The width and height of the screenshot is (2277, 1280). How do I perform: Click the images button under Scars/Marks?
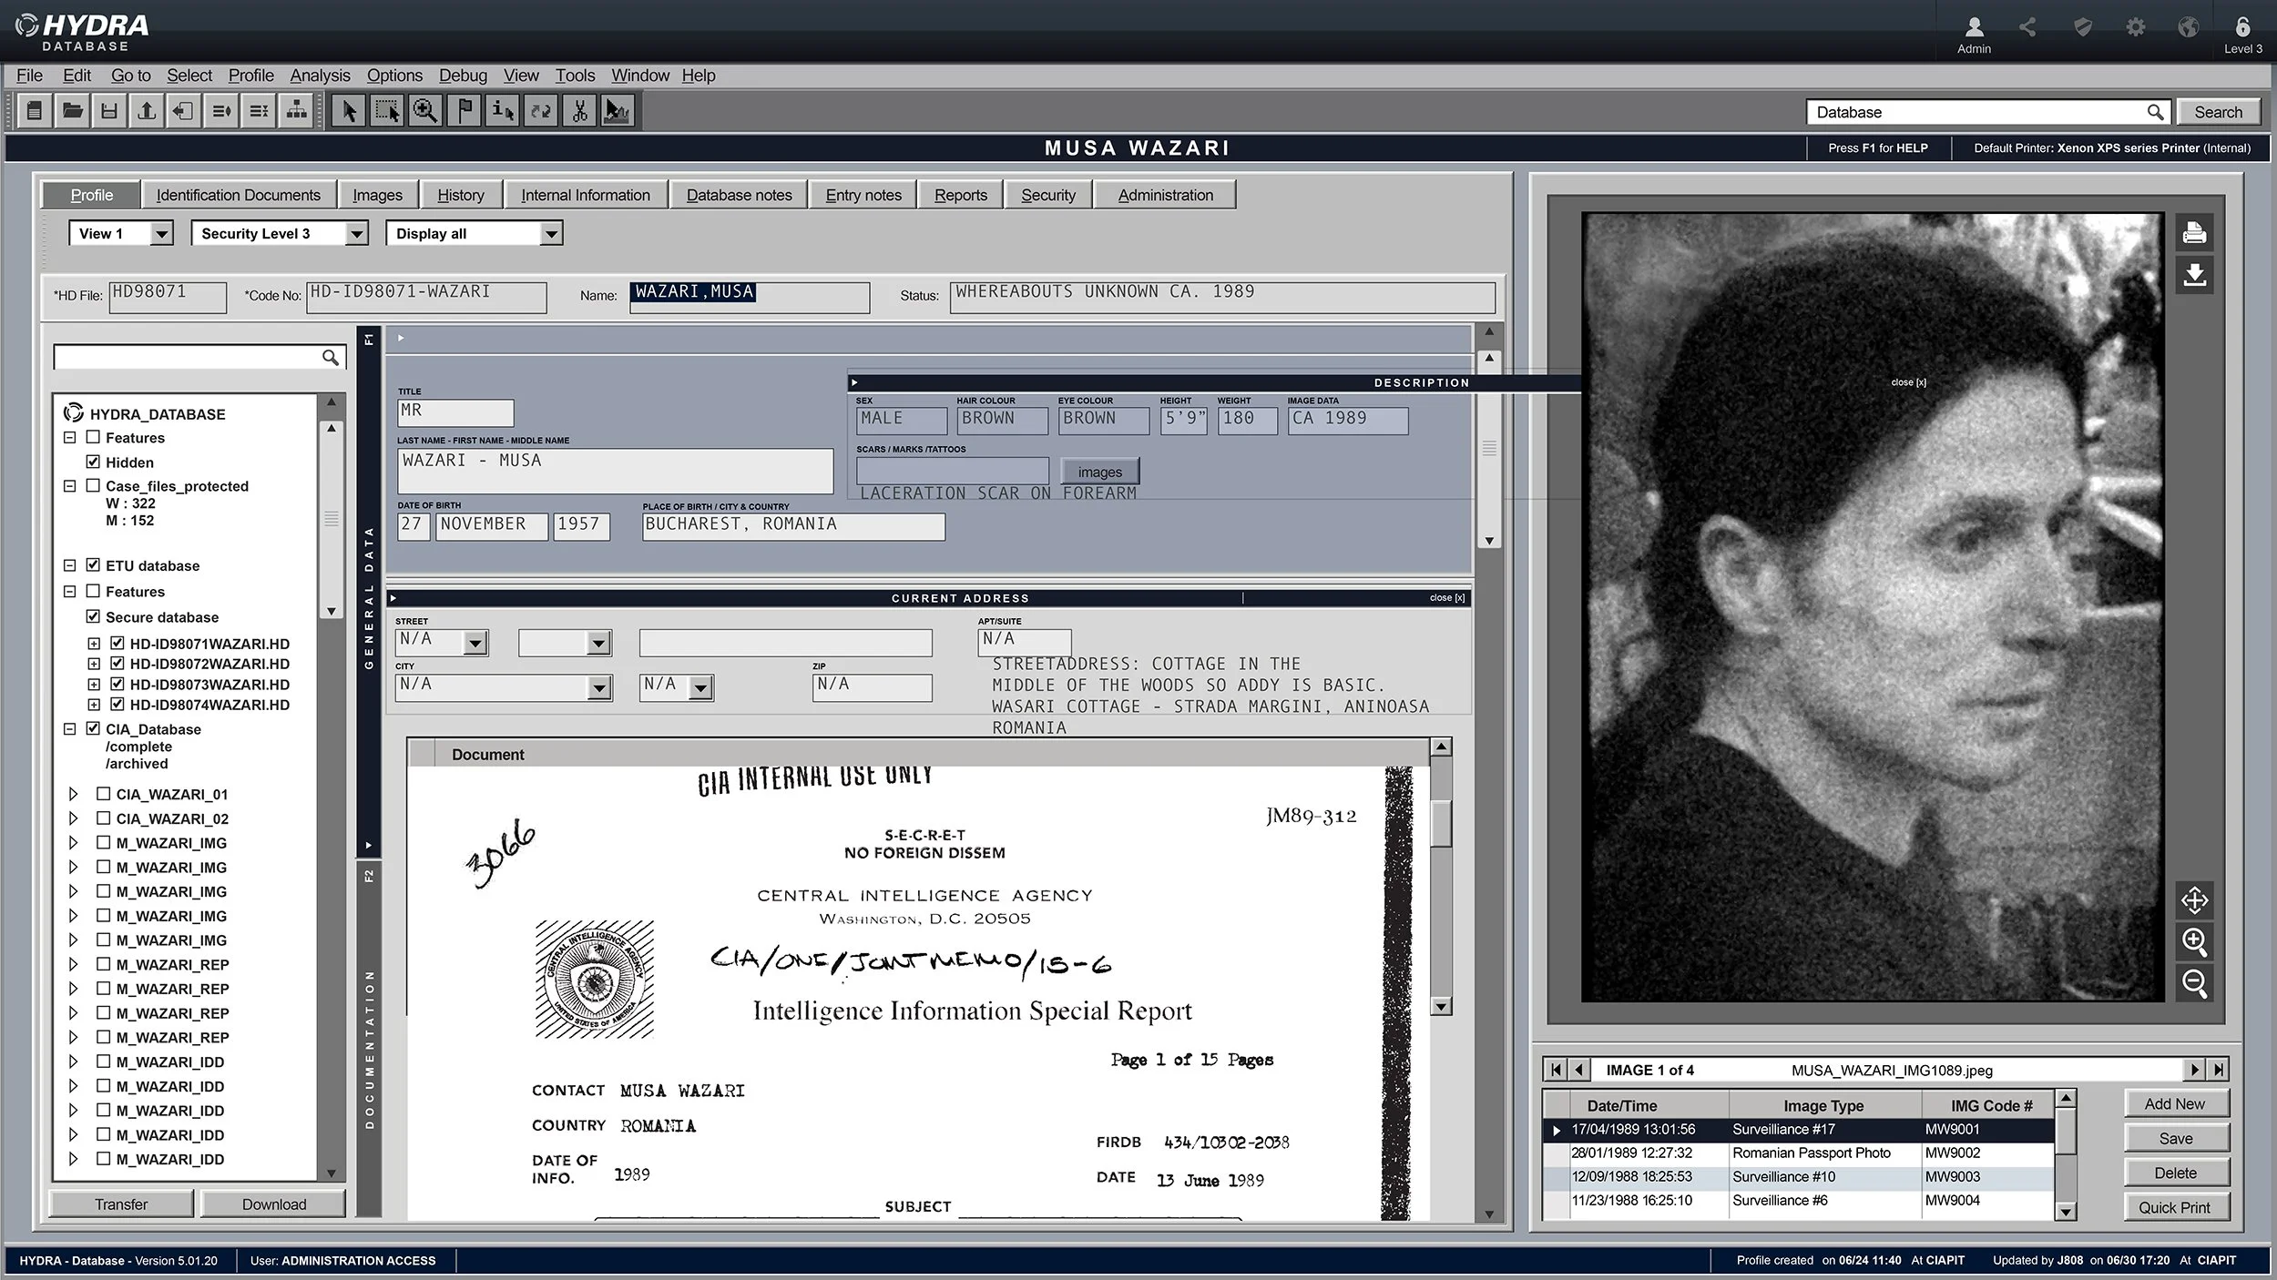point(1100,472)
